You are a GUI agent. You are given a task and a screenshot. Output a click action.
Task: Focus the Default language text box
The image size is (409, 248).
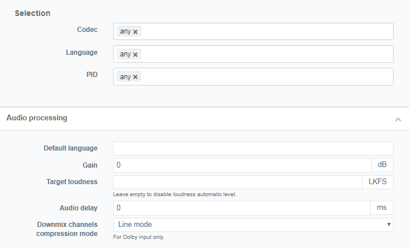[x=253, y=148]
